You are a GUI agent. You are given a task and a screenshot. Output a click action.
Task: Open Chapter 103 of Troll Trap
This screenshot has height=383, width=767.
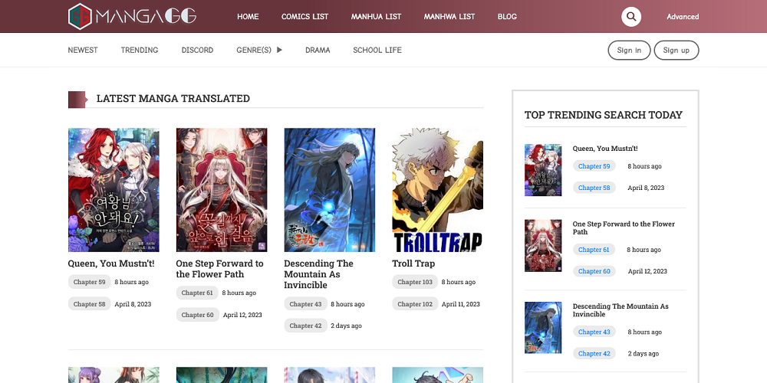pyautogui.click(x=415, y=282)
